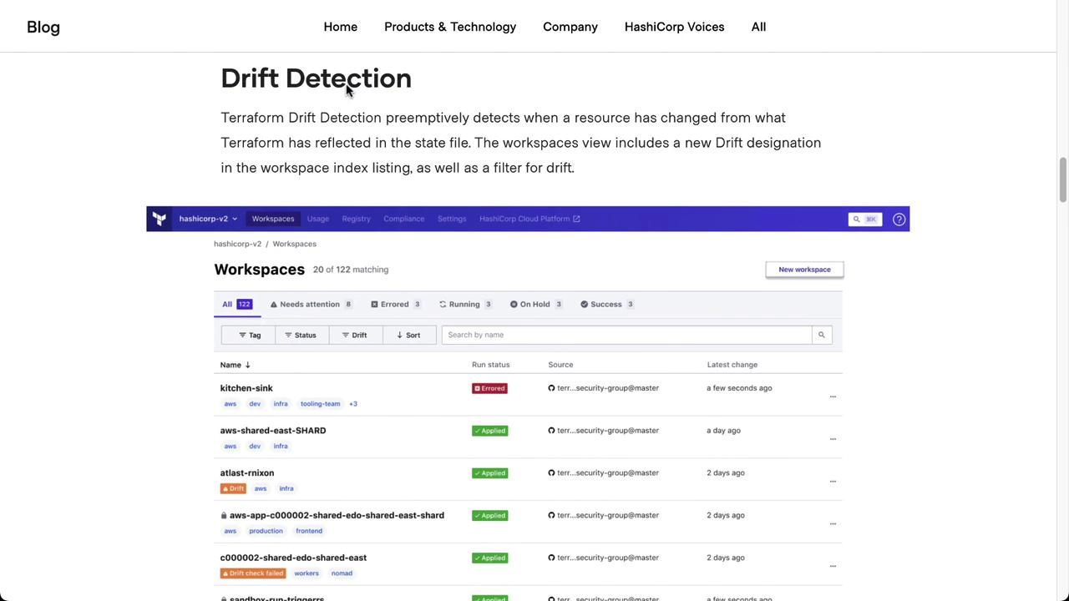Screen dimensions: 1069x601
Task: Open the aws-shared-east-SHARD workspace link
Action: pos(273,431)
